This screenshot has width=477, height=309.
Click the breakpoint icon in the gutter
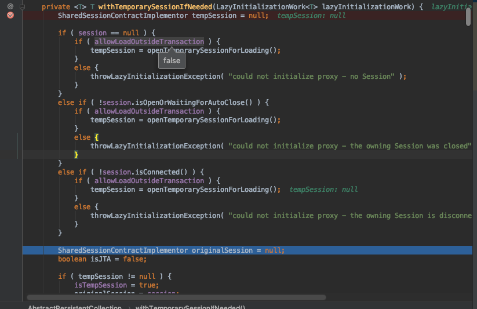pos(10,15)
